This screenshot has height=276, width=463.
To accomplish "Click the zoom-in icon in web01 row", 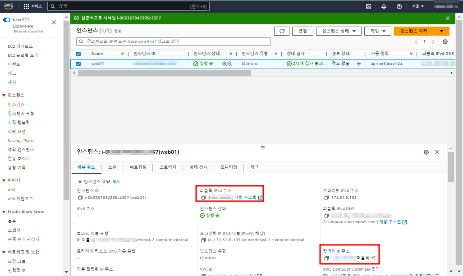I will pyautogui.click(x=225, y=64).
